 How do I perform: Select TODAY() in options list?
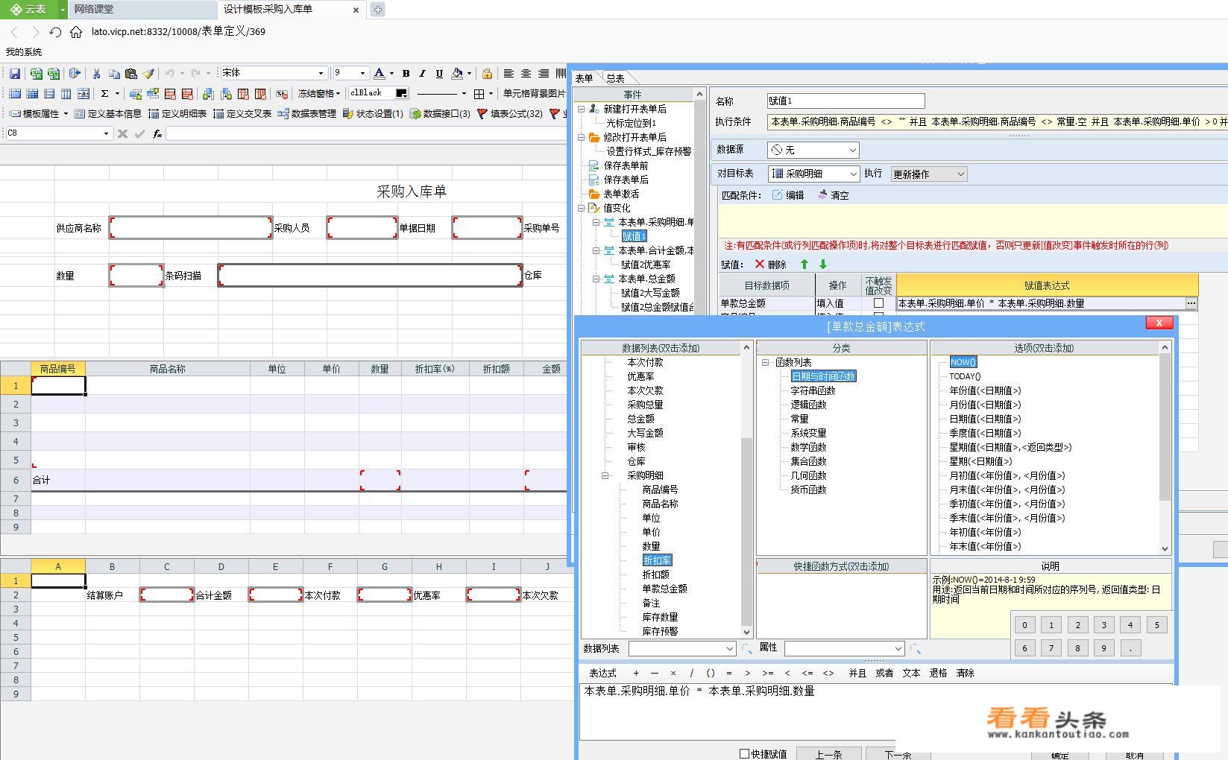[965, 376]
